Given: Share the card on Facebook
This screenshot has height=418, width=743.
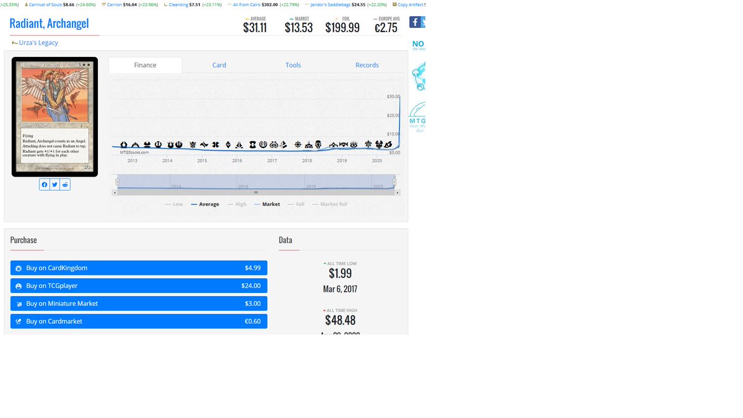Looking at the screenshot, I should pos(44,184).
